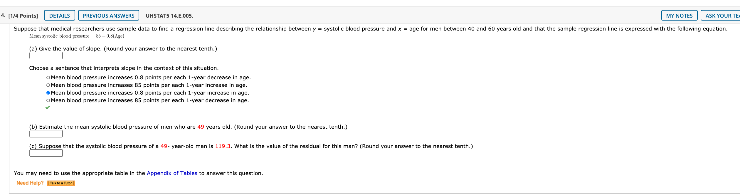Click the green checkmark below the answer choices
The image size is (740, 195).
pos(48,107)
